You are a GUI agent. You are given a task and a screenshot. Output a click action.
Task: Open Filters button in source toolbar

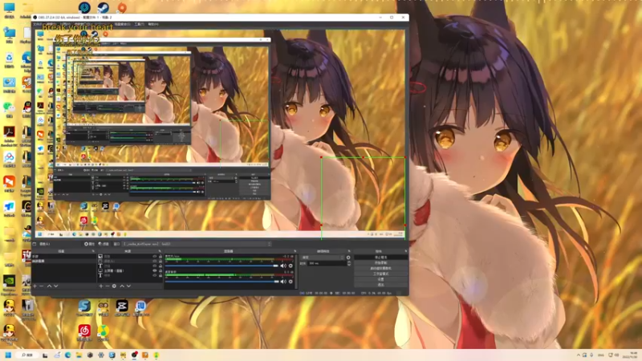point(104,244)
